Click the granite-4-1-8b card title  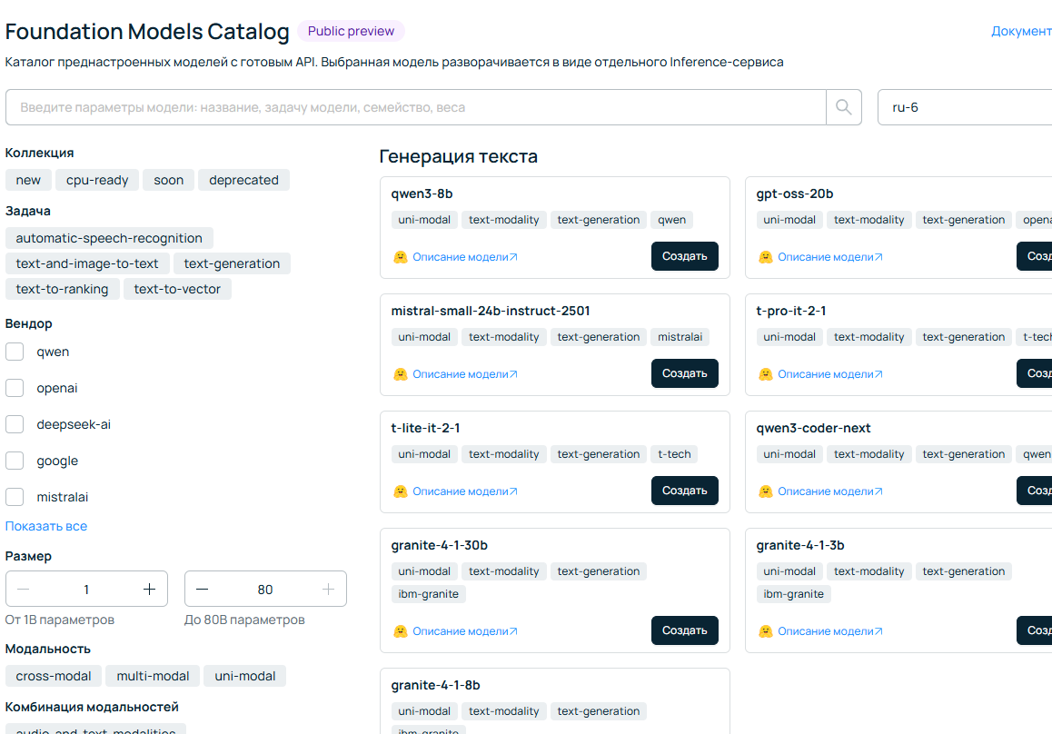pyautogui.click(x=435, y=685)
